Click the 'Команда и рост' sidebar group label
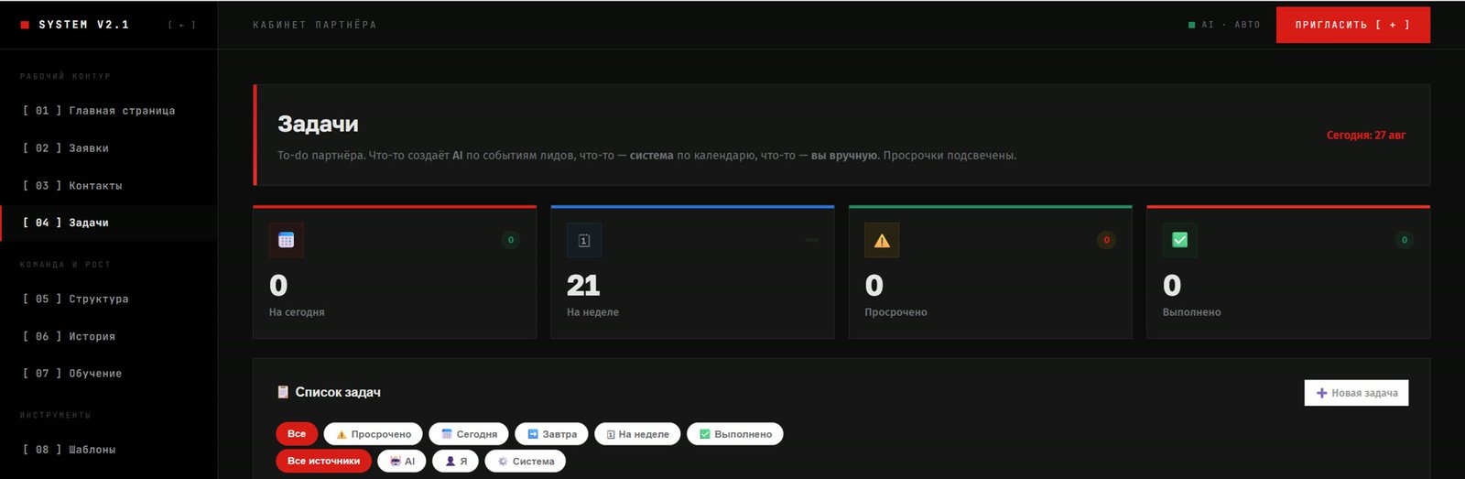 click(x=65, y=265)
